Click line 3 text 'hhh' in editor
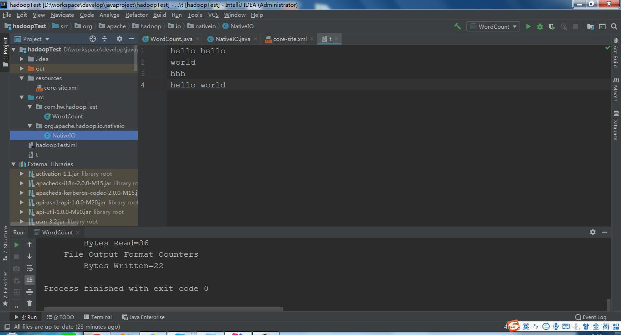The height and width of the screenshot is (335, 621). pos(178,74)
